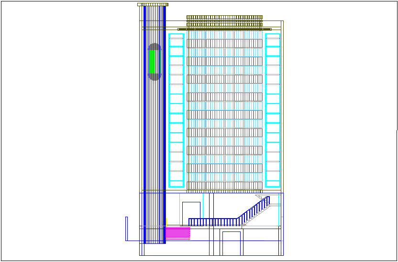This screenshot has height=262, width=398.
Task: Select the green elevator capsule in the blue tower
Action: click(155, 62)
